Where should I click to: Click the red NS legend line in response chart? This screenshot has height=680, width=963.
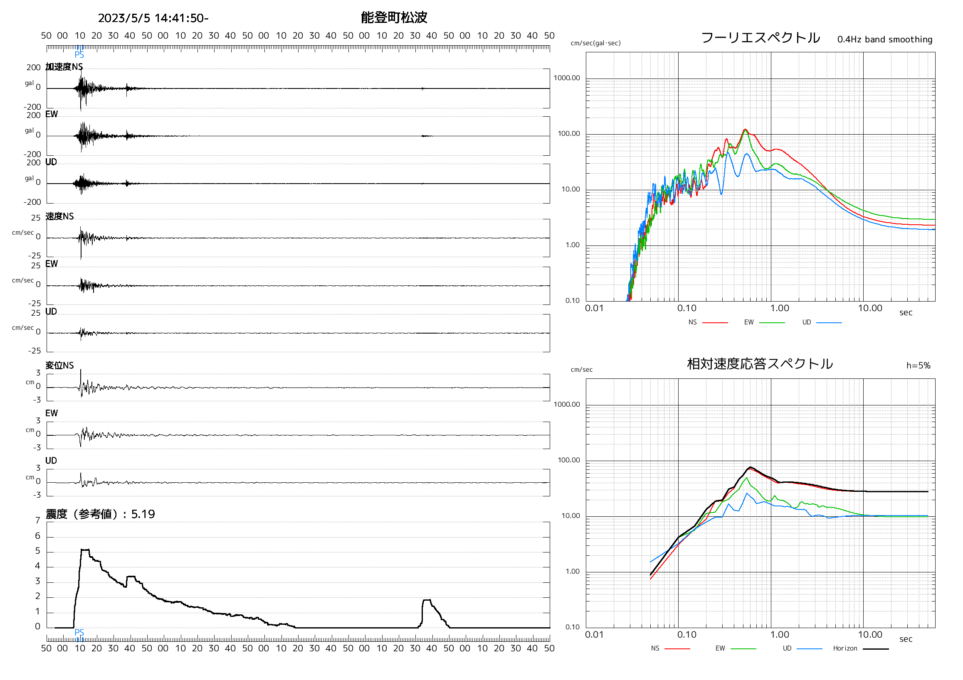point(677,648)
